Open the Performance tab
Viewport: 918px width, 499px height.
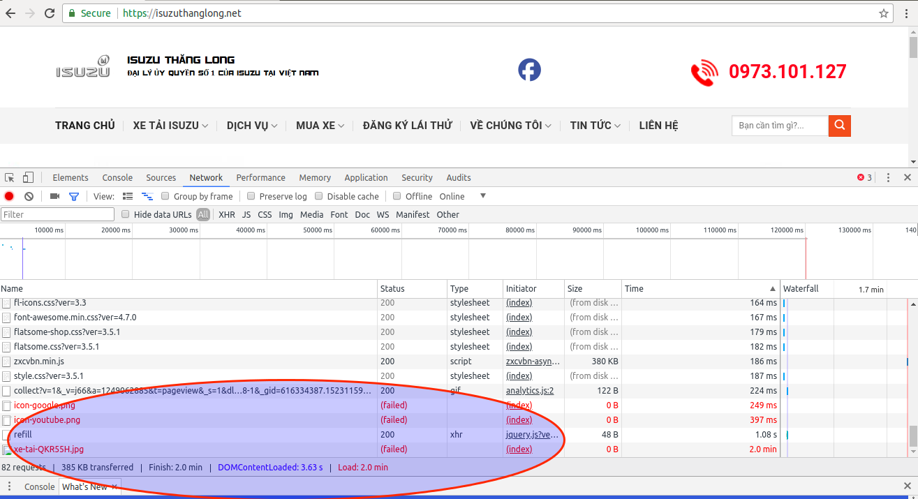pos(260,177)
